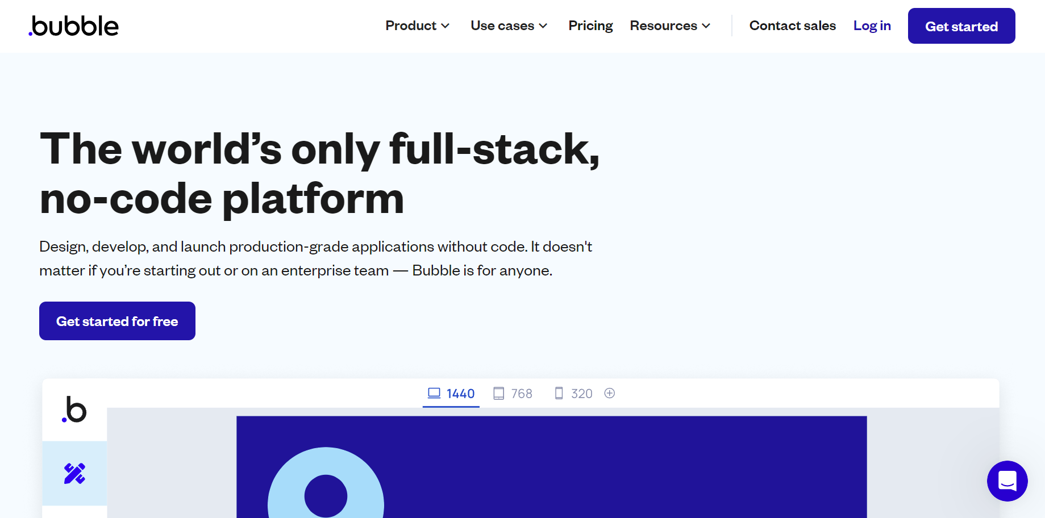
Task: Click Contact sales in the navbar
Action: (x=792, y=26)
